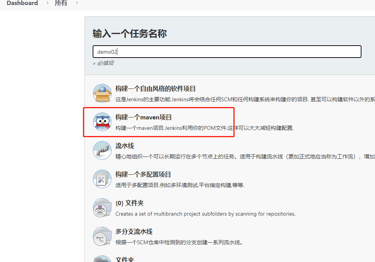This screenshot has height=262, width=375.
Task: Choose the 流水线 item title
Action: pyautogui.click(x=125, y=146)
